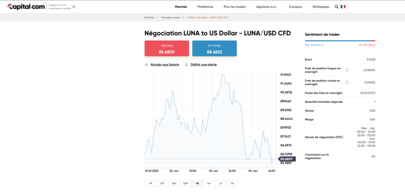Click the Sentiment de trader heading
Image resolution: width=405 pixels, height=194 pixels.
pos(322,34)
